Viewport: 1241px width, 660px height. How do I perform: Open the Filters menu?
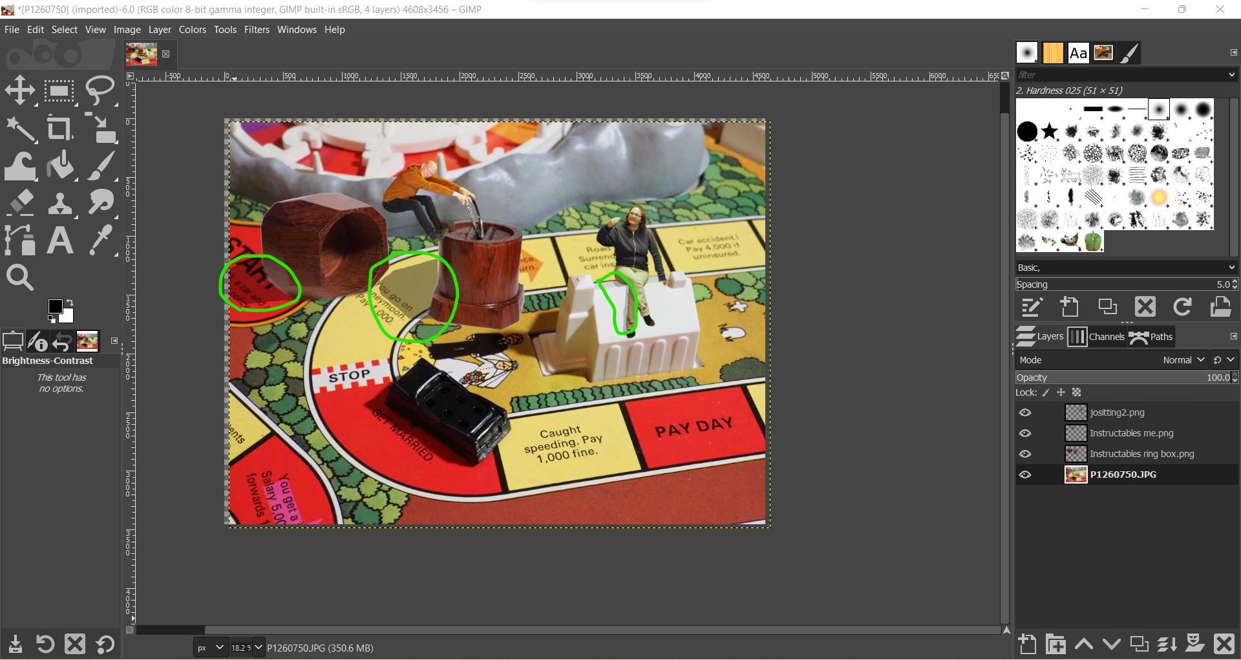click(257, 30)
